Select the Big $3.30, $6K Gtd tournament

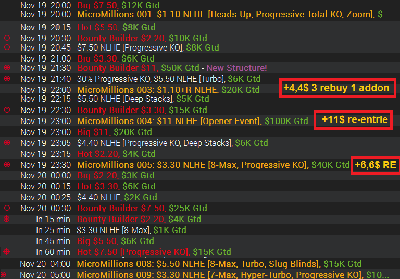[x=200, y=58]
